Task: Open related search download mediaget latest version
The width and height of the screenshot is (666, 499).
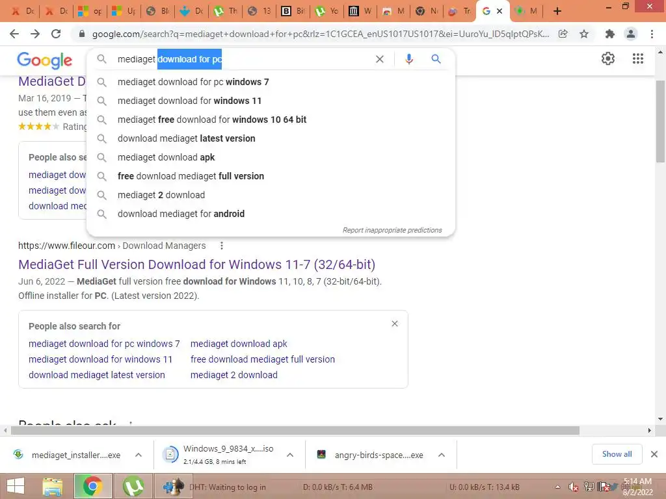Action: 97,375
